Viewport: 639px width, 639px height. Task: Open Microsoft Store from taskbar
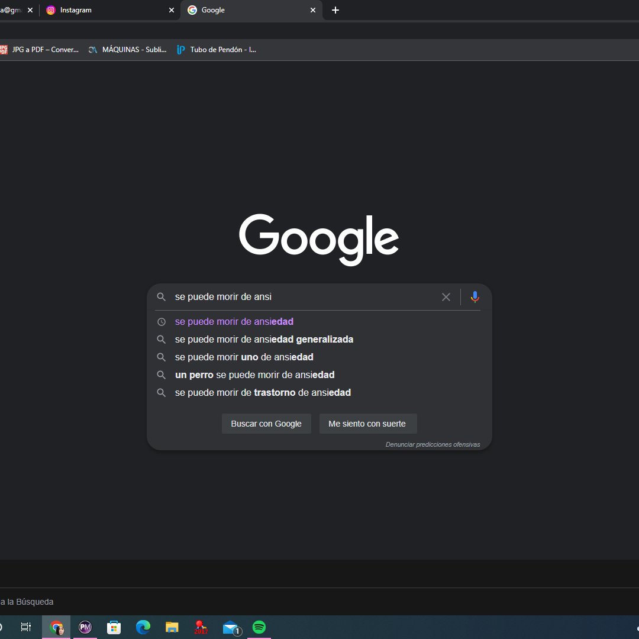click(114, 627)
